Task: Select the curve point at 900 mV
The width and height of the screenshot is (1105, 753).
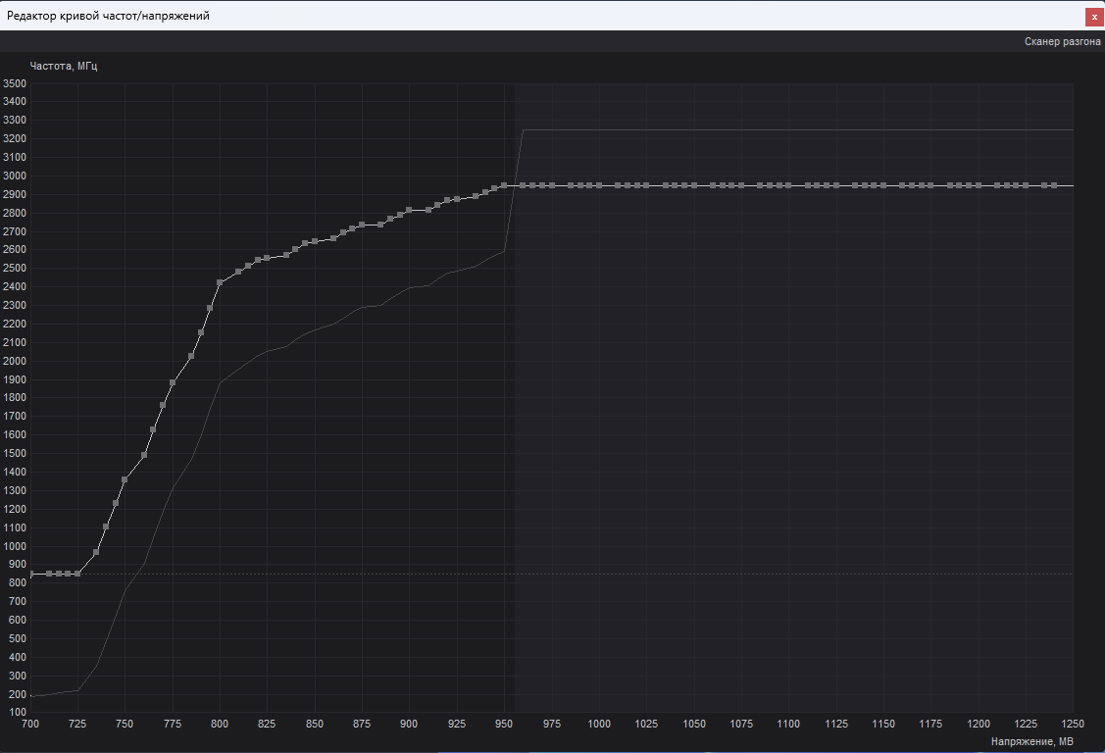Action: [x=409, y=210]
